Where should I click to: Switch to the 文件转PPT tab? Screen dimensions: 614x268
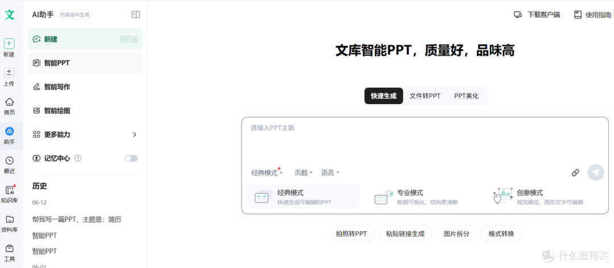click(425, 96)
